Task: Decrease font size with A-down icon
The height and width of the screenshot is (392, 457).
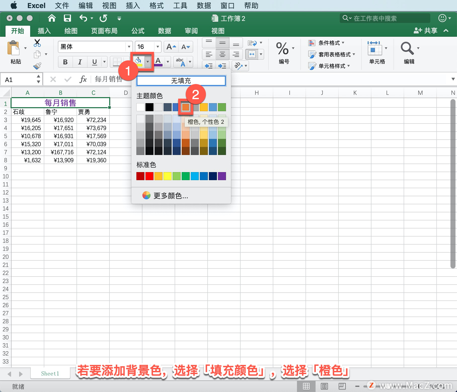Action: tap(186, 47)
